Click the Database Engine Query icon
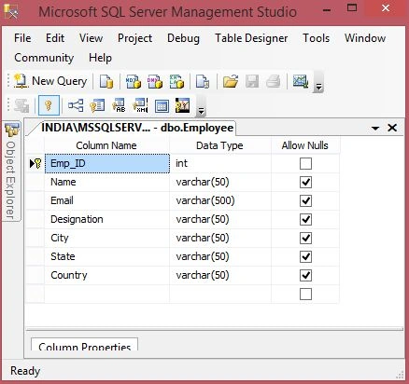Screen dimensions: 409x384 click(x=106, y=82)
